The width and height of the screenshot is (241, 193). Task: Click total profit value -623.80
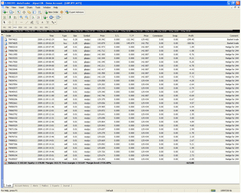pyautogui.click(x=190, y=163)
